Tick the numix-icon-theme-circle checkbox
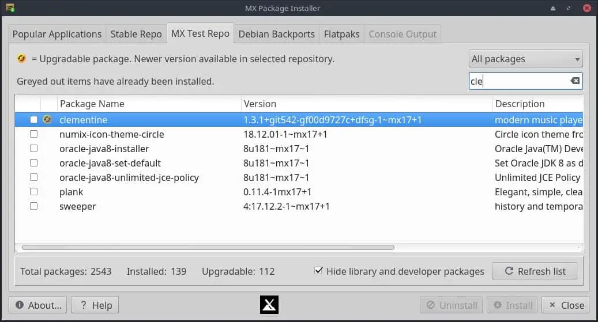This screenshot has width=598, height=322. pos(33,134)
